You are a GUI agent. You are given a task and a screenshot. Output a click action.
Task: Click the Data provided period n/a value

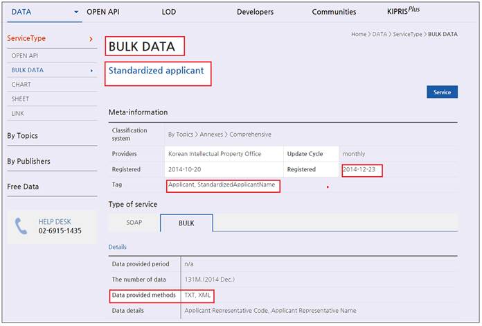(x=189, y=264)
